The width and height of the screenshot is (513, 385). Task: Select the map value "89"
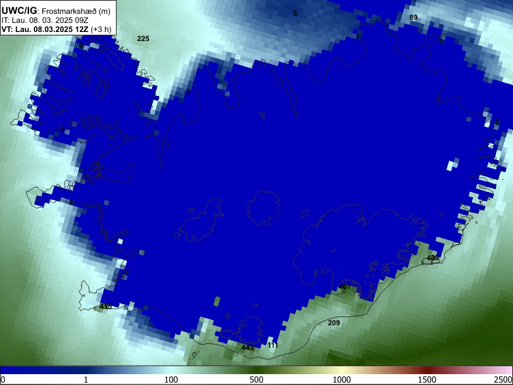point(413,17)
